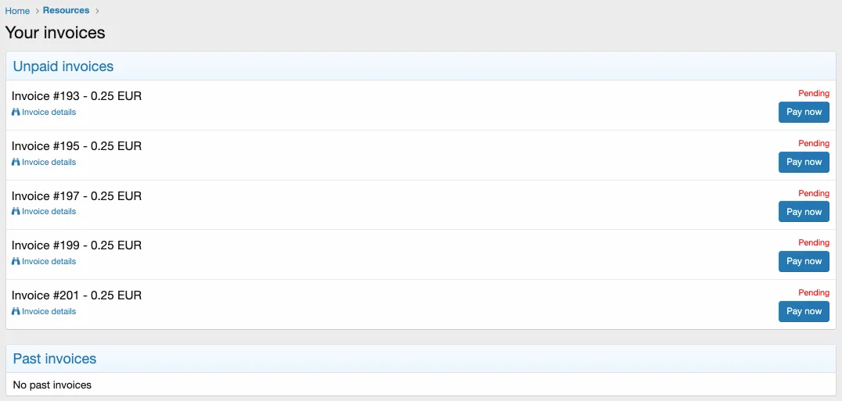
Task: Click binoculars icon for Invoice #199
Action: [x=16, y=261]
